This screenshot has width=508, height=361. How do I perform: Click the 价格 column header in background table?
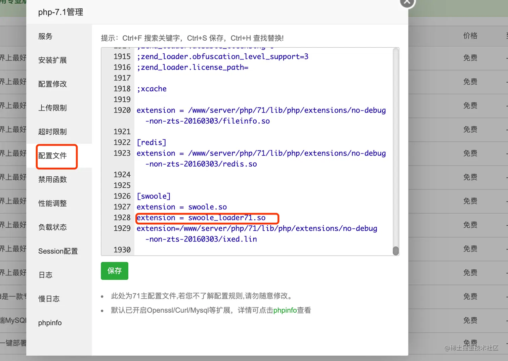[x=470, y=36]
